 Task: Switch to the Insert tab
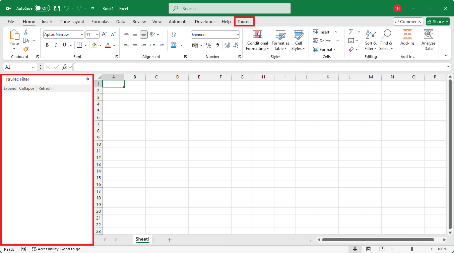click(x=47, y=21)
